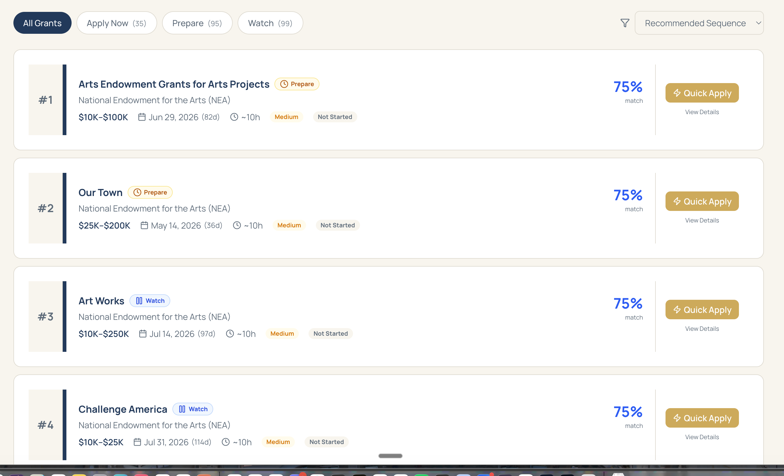Click the Art Works grant title
Viewport: 784px width, 476px height.
tap(101, 301)
